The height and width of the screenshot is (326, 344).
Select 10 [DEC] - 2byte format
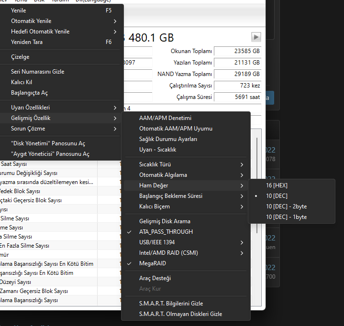click(x=291, y=206)
